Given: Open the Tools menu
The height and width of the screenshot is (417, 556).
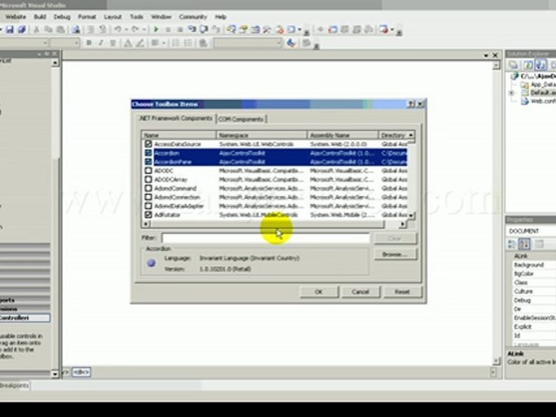Looking at the screenshot, I should tap(137, 17).
